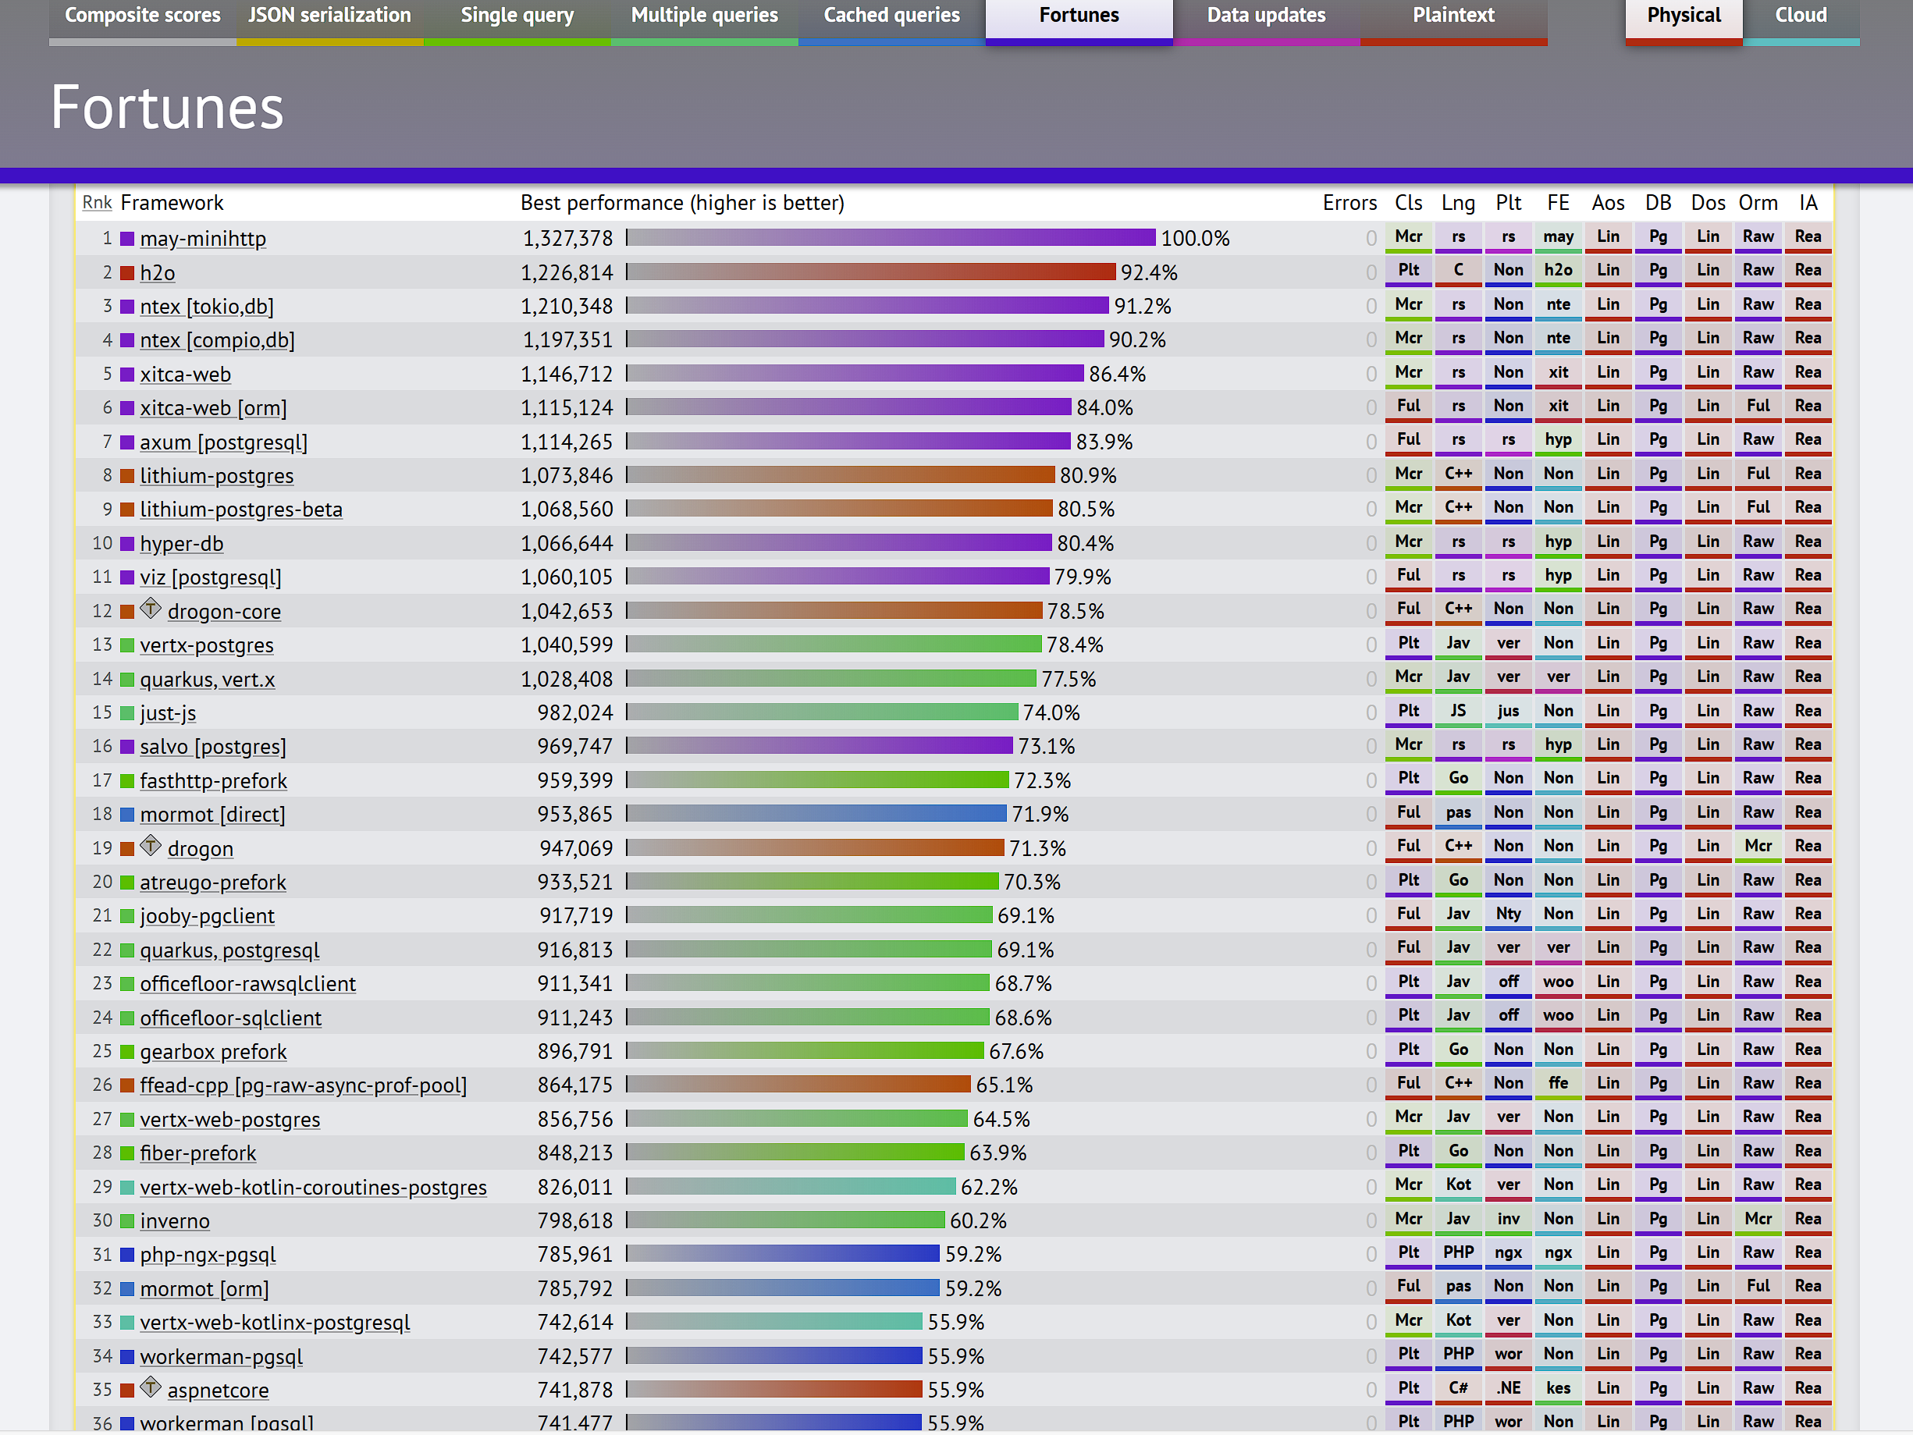Click purple color square for may-minihttp

pyautogui.click(x=127, y=240)
